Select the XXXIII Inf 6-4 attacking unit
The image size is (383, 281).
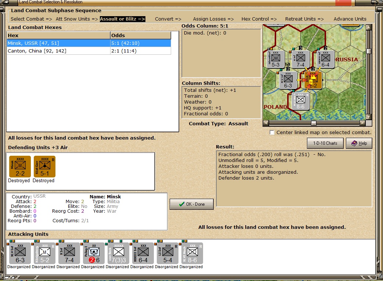coord(143,253)
